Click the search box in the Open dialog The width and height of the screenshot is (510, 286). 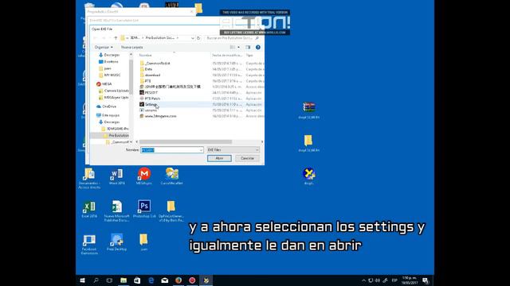[x=233, y=38]
